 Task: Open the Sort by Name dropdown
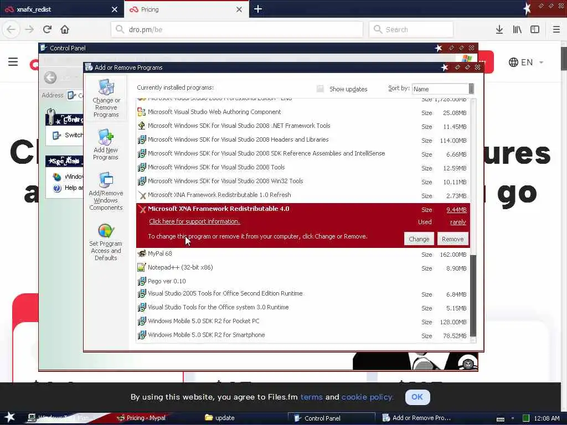click(442, 89)
